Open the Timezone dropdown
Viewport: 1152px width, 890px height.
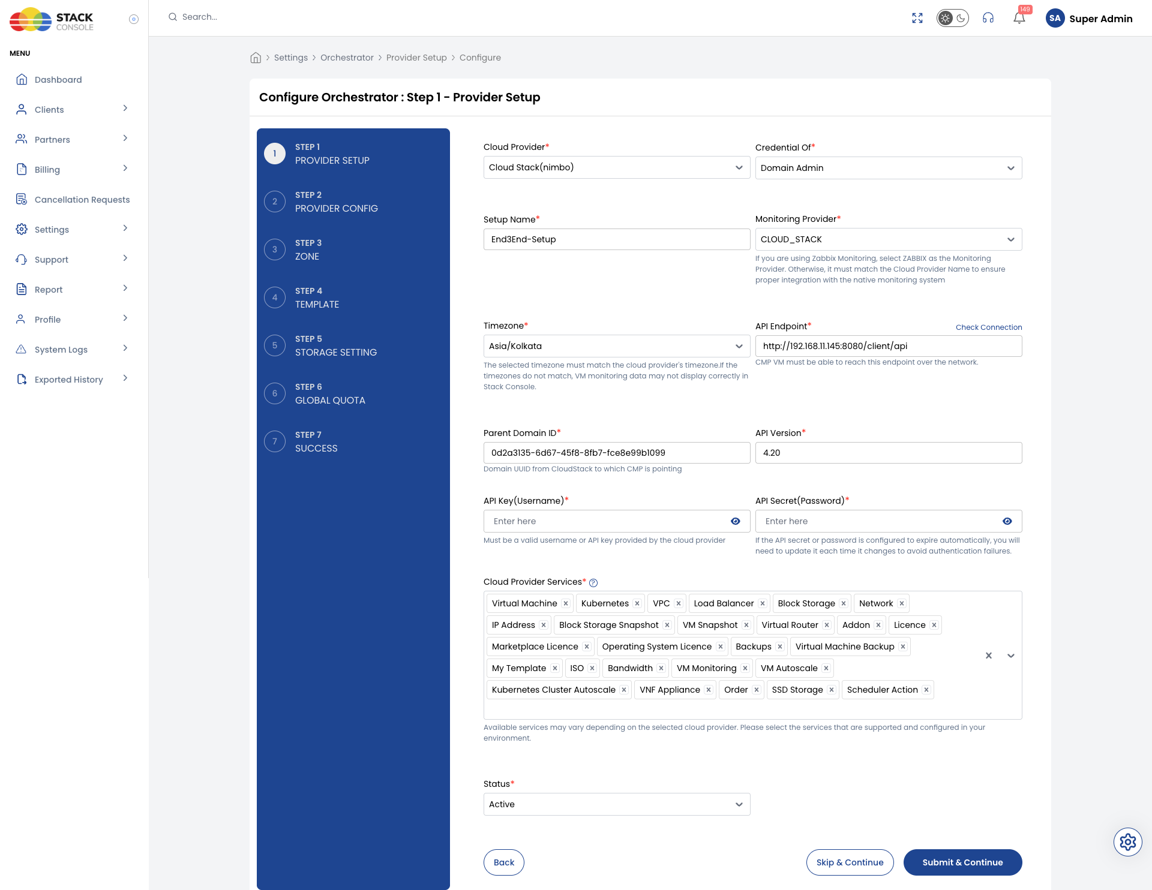(617, 346)
